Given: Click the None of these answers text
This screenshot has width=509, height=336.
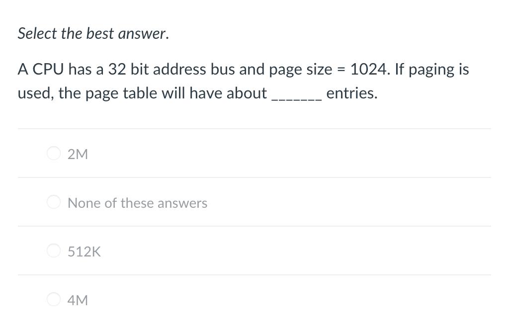Looking at the screenshot, I should tap(137, 203).
